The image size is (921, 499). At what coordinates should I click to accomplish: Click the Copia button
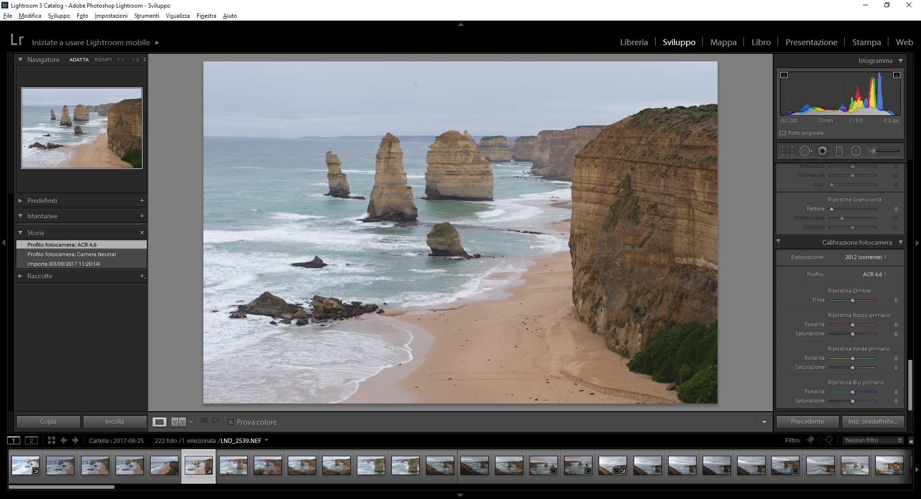tap(48, 422)
